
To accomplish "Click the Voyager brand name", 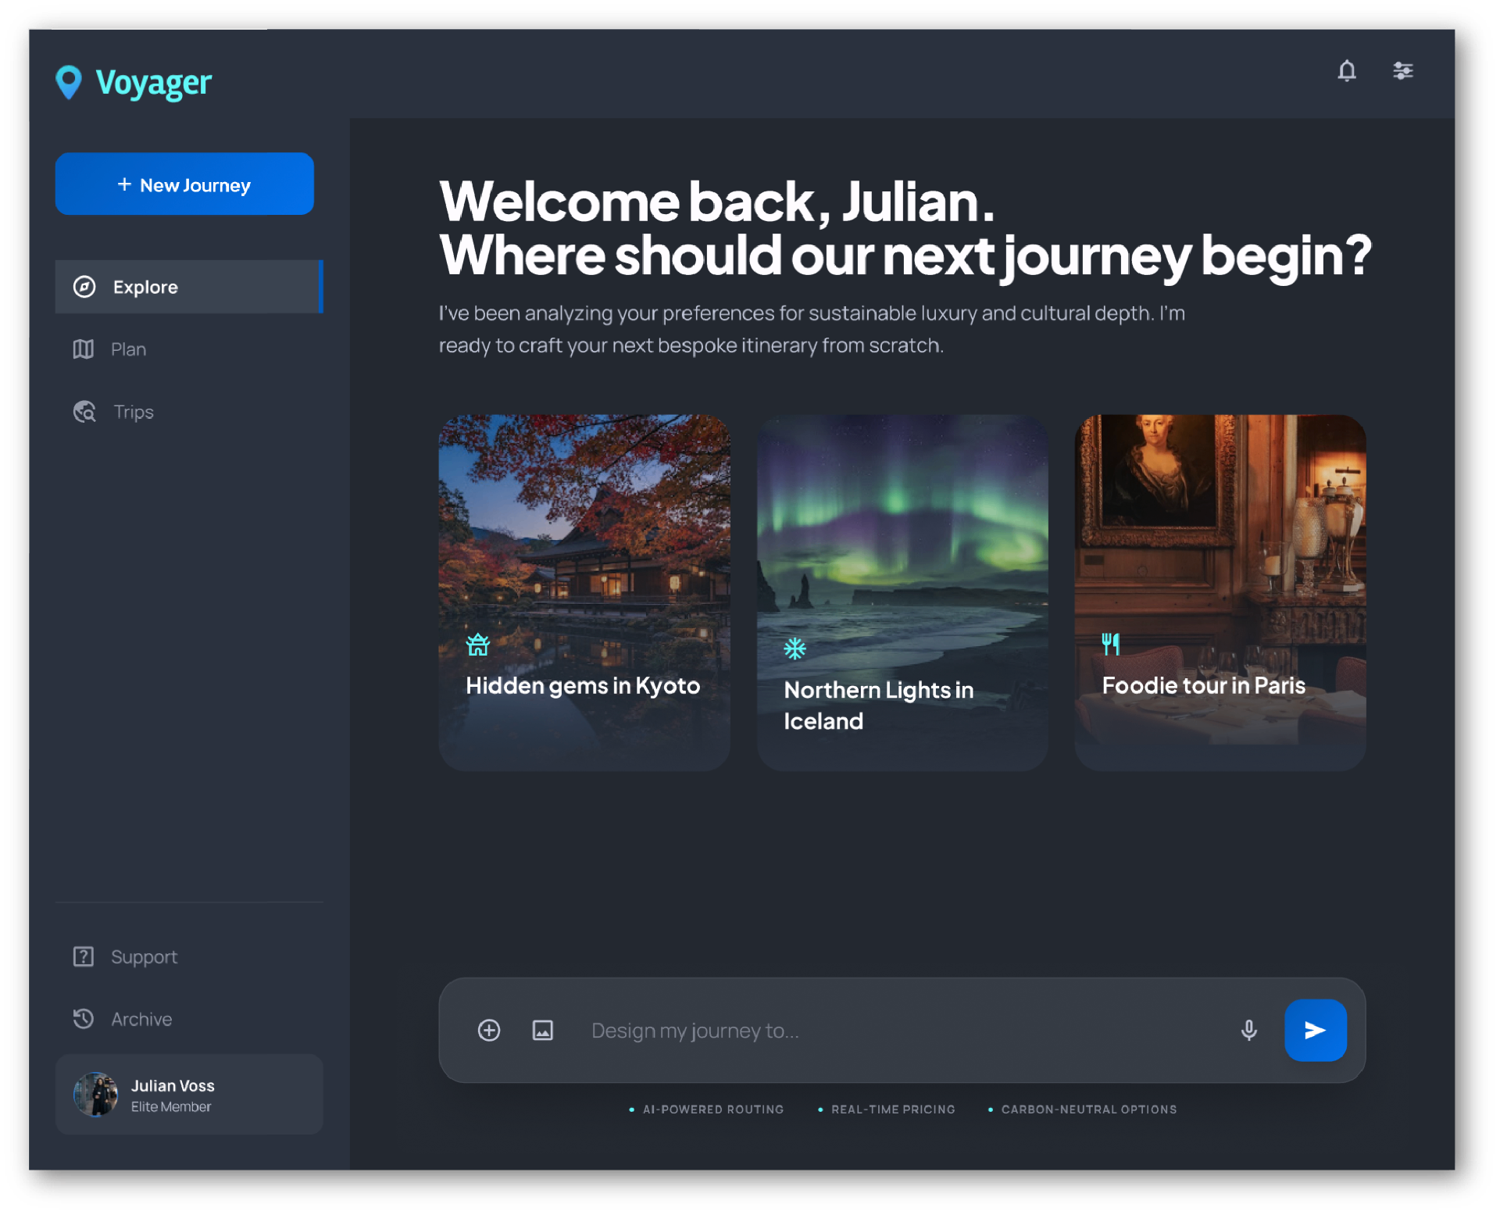I will (x=154, y=83).
